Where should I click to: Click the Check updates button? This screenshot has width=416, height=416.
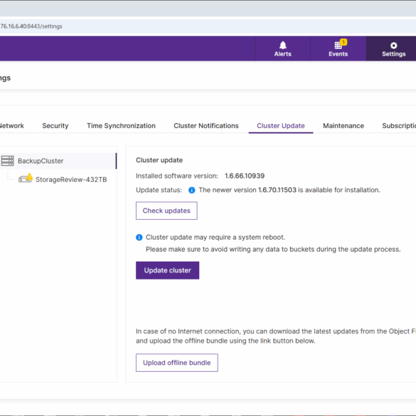click(166, 210)
